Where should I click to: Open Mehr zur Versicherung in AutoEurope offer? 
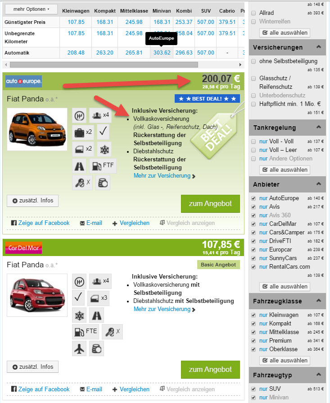point(164,176)
